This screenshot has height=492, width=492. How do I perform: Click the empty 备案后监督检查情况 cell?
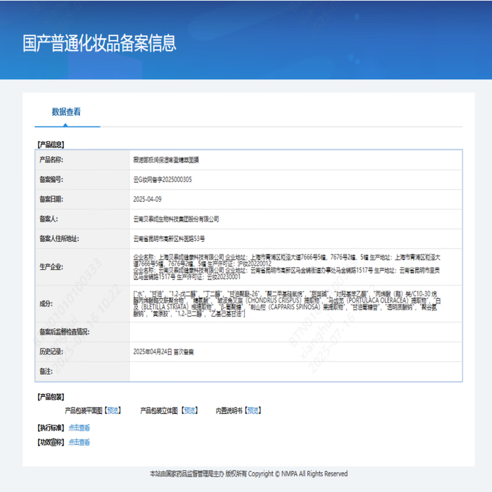[295, 332]
